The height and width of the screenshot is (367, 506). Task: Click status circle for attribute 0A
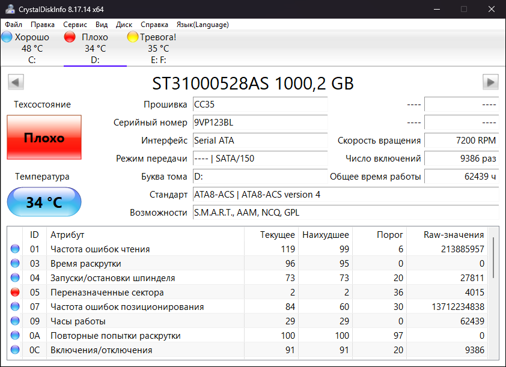15,335
